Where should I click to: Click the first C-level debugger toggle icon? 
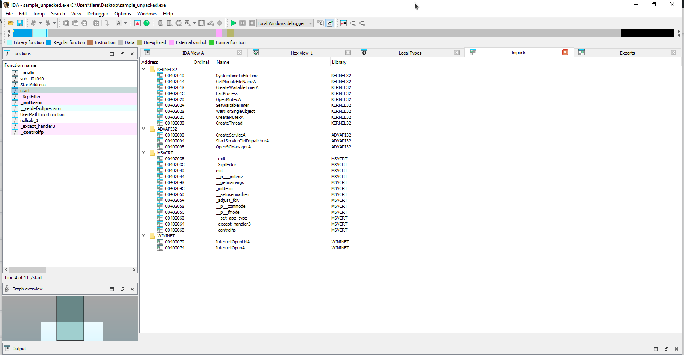tap(321, 23)
